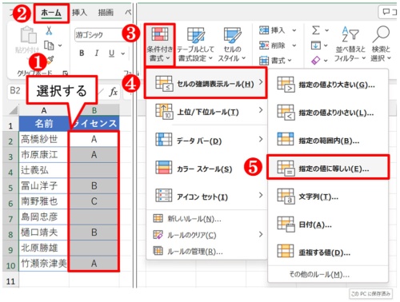The width and height of the screenshot is (400, 302).
Task: Select the cell 南野雅也
Action: 44,201
